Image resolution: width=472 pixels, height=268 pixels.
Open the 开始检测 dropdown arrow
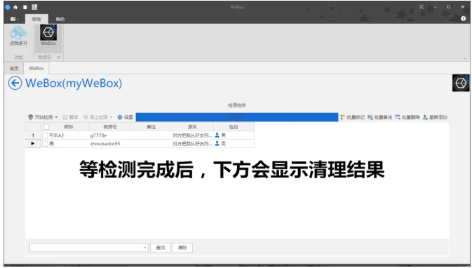point(56,117)
